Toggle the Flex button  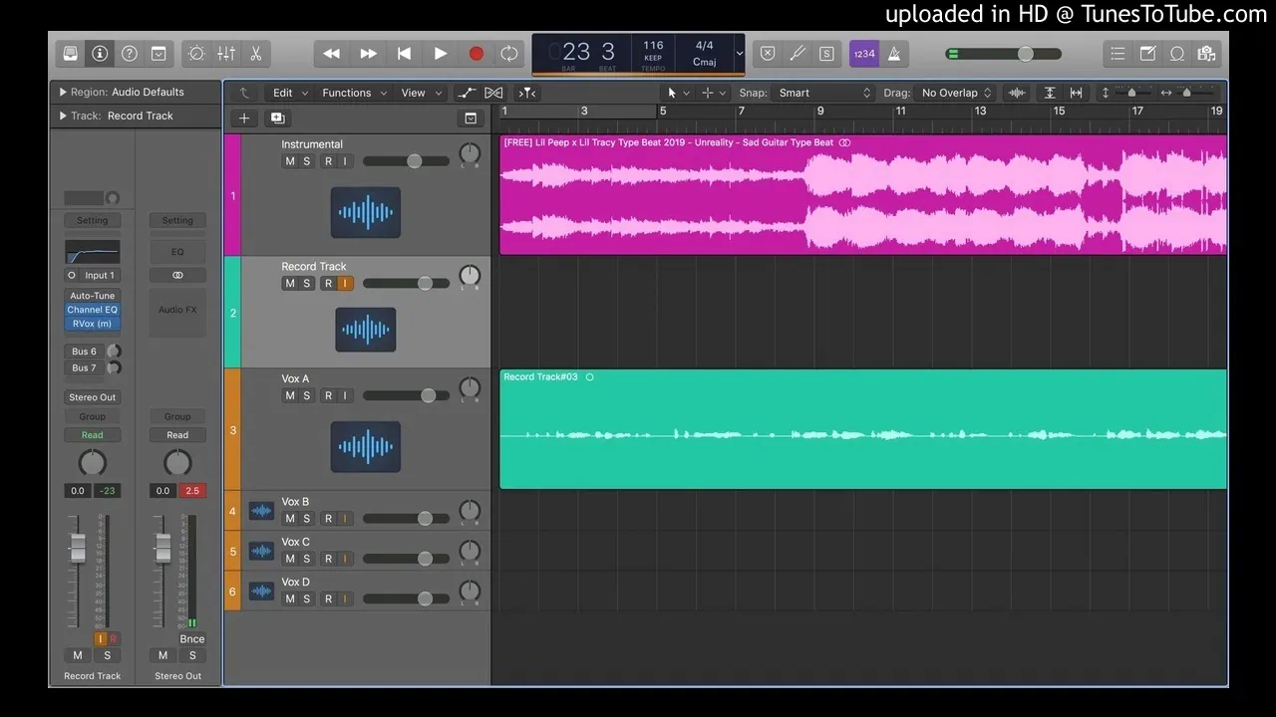[x=493, y=93]
